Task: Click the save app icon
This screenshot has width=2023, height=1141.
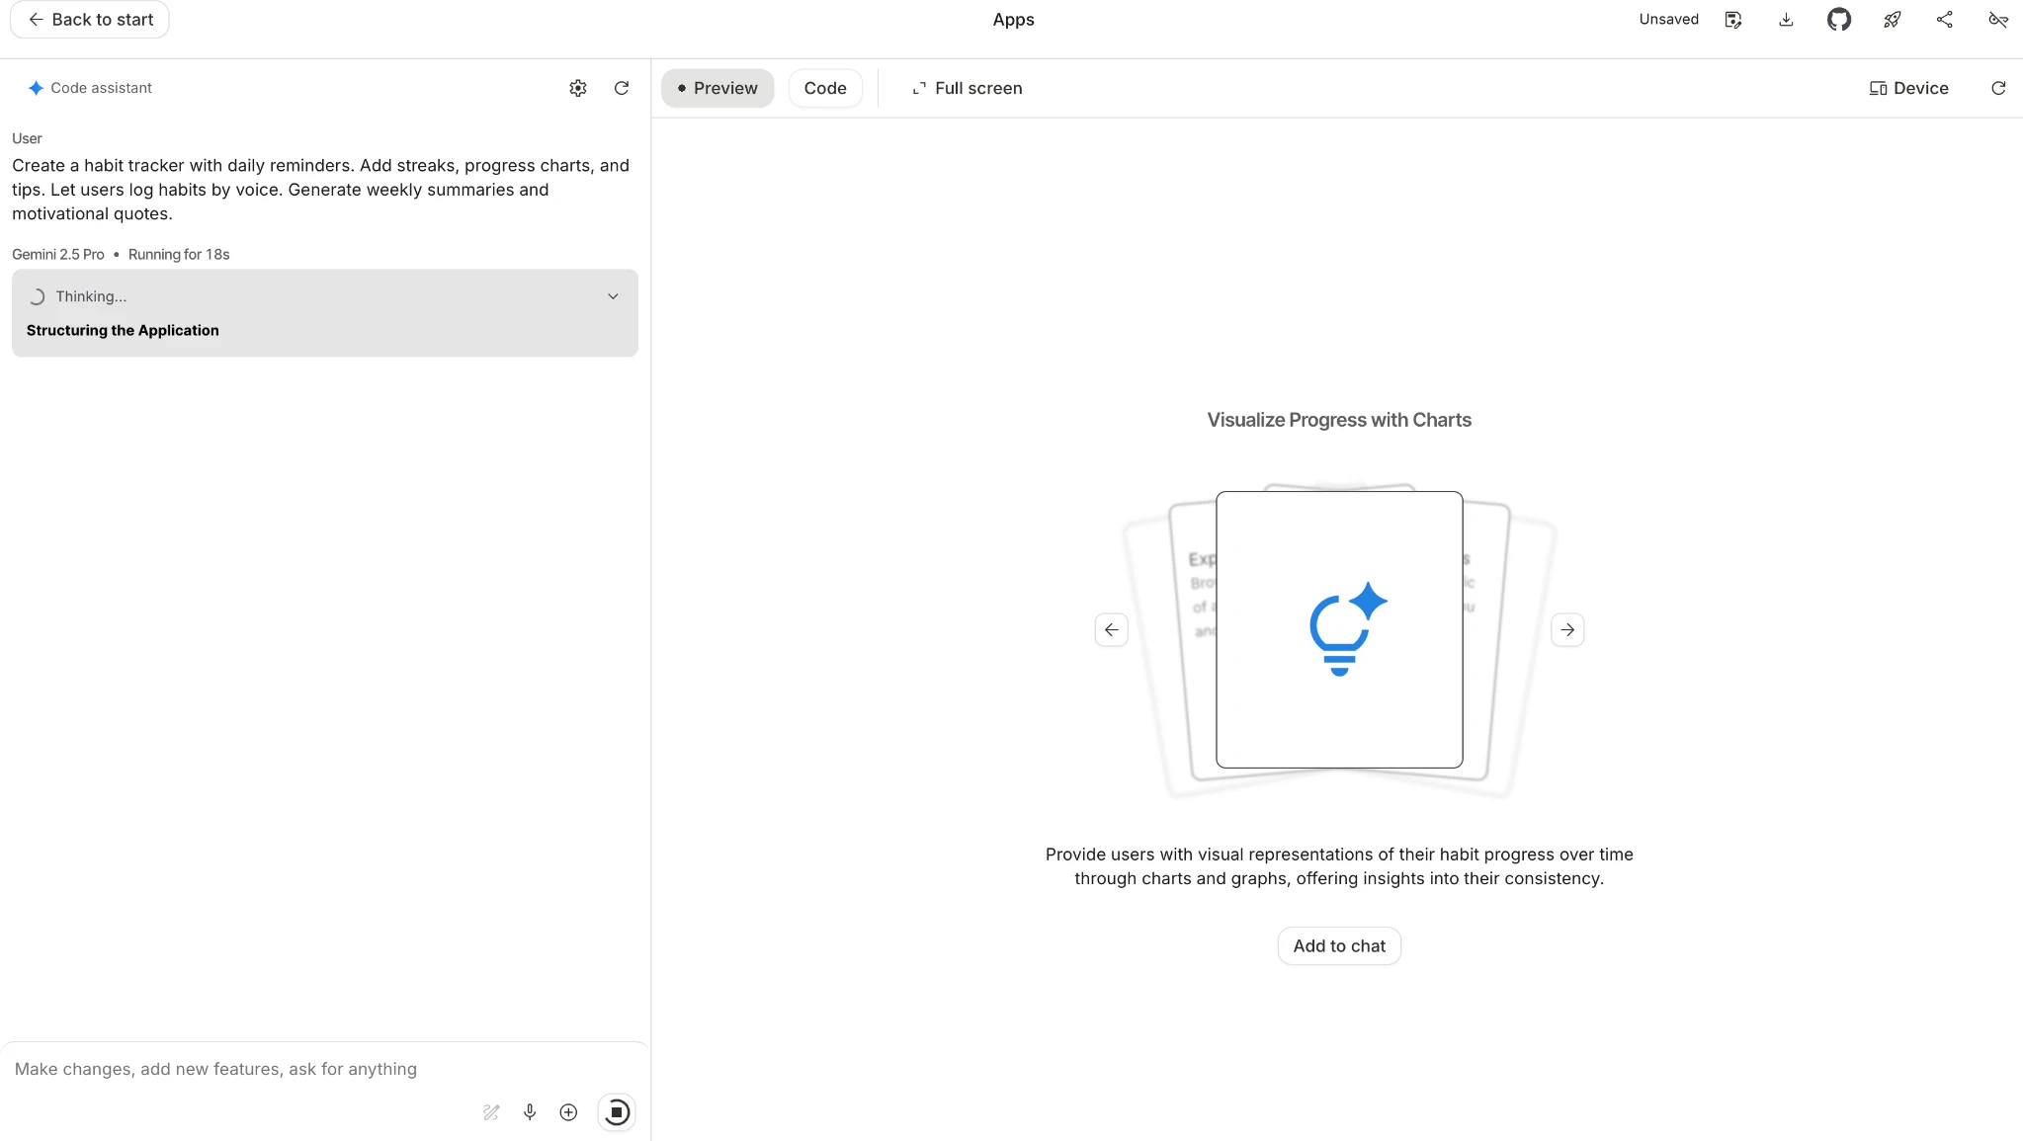Action: point(1732,20)
